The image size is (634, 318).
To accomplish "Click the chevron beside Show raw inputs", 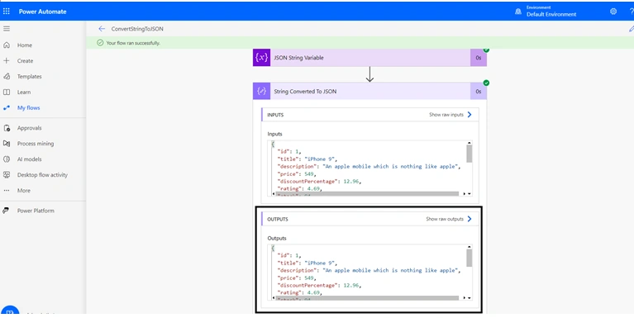I will click(x=470, y=115).
